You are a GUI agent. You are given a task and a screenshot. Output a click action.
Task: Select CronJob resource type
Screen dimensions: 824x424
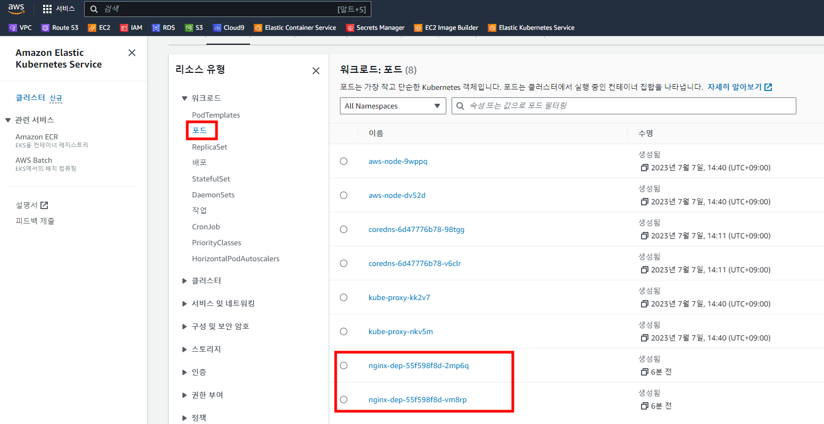(x=206, y=227)
